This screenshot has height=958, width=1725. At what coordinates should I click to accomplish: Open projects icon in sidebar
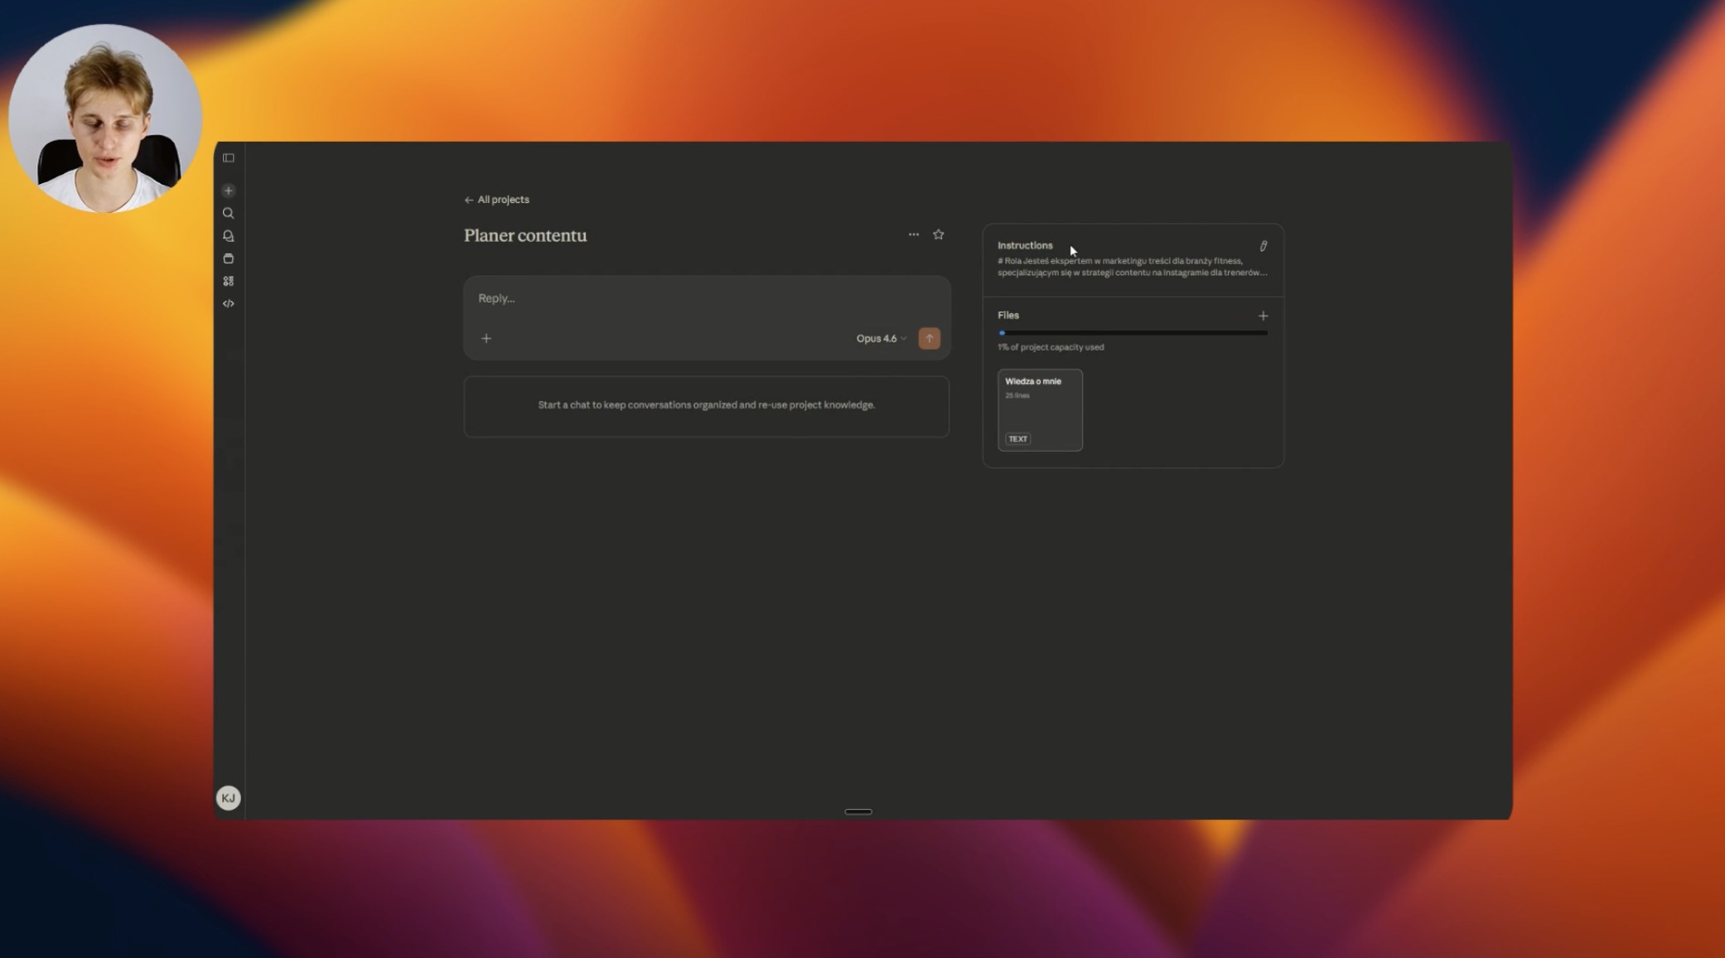tap(229, 259)
